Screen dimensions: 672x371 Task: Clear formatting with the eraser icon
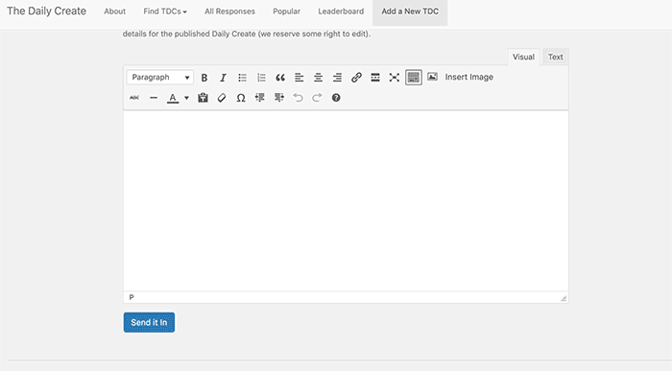222,98
